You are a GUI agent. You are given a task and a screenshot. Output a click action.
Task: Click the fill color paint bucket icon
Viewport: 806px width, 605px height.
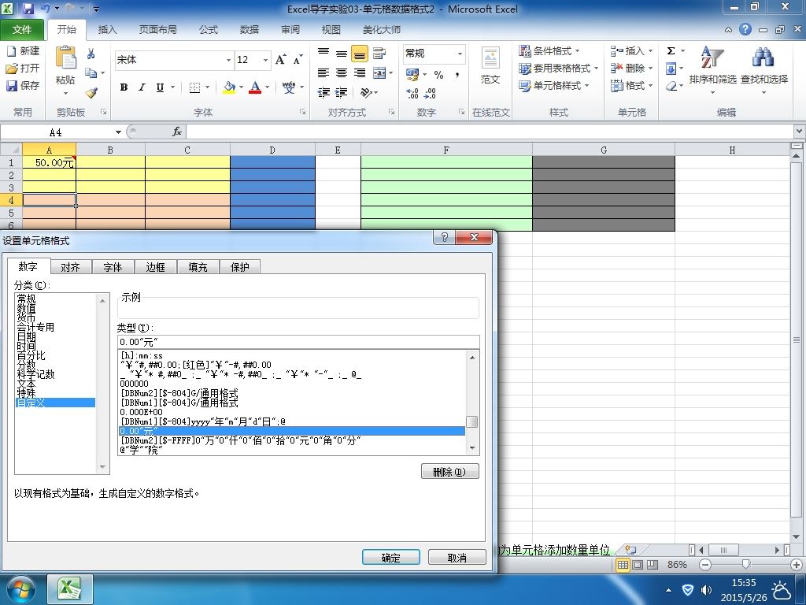pos(229,87)
